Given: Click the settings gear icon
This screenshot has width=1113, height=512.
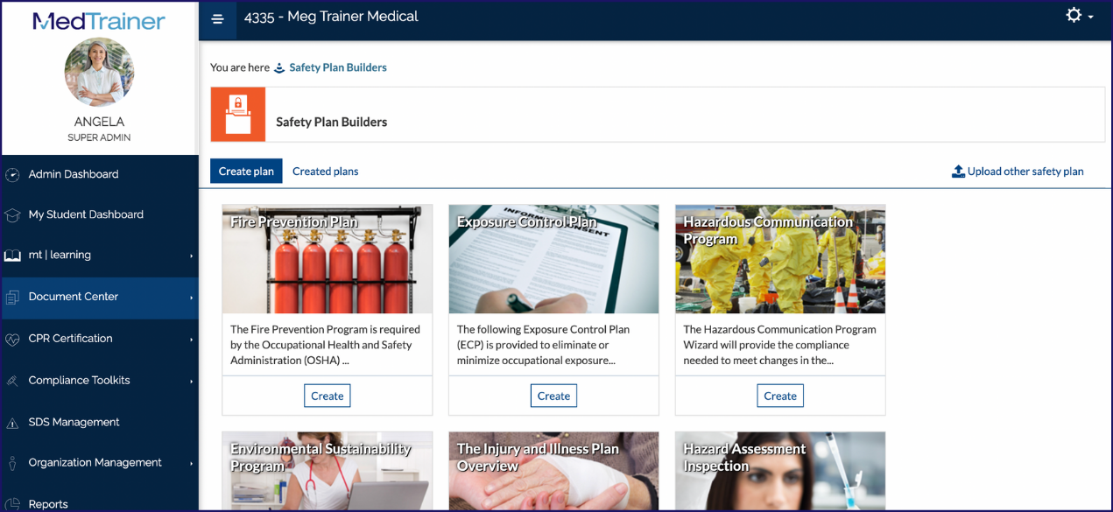Looking at the screenshot, I should [x=1074, y=15].
